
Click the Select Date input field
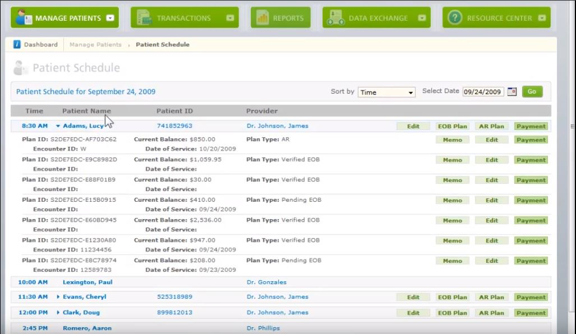click(483, 91)
